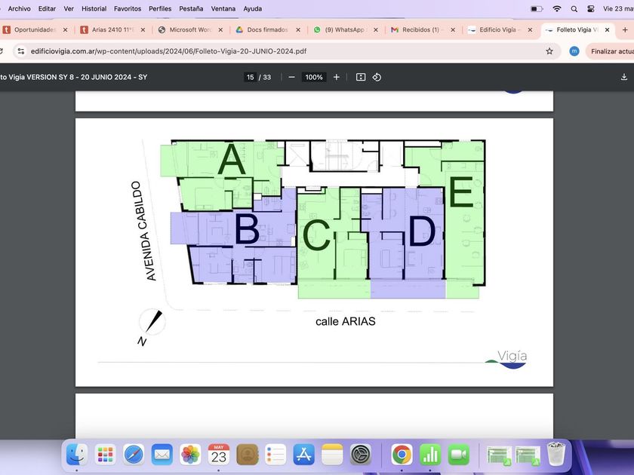Click the Finalizar actualización button
Screen dimensions: 634x475
(611, 51)
